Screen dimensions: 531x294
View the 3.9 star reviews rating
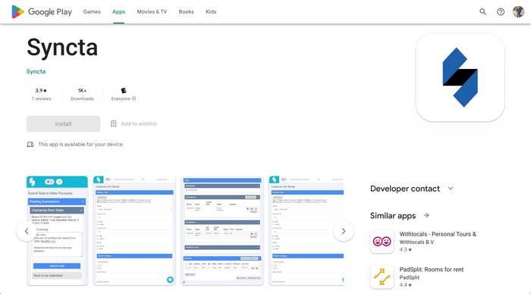click(41, 95)
